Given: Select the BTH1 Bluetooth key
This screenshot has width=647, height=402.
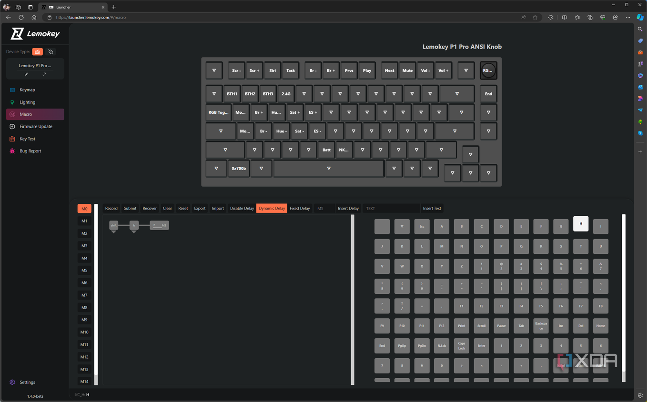Looking at the screenshot, I should [x=232, y=94].
